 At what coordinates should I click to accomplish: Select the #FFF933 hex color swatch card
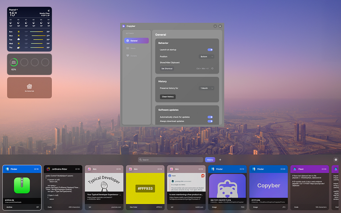(x=145, y=189)
